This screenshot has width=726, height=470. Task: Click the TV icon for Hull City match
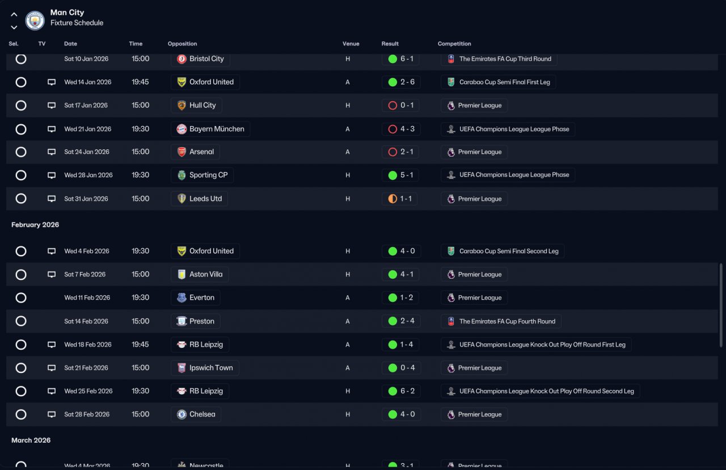tap(52, 106)
